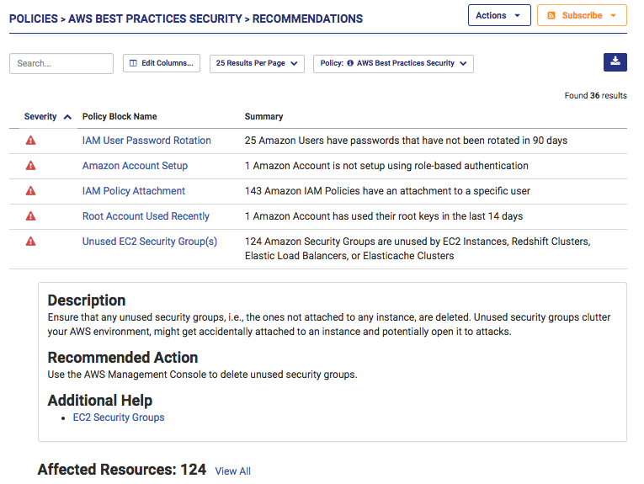
Task: Click severity warning icon for Root Account Used Recently
Action: 31,216
